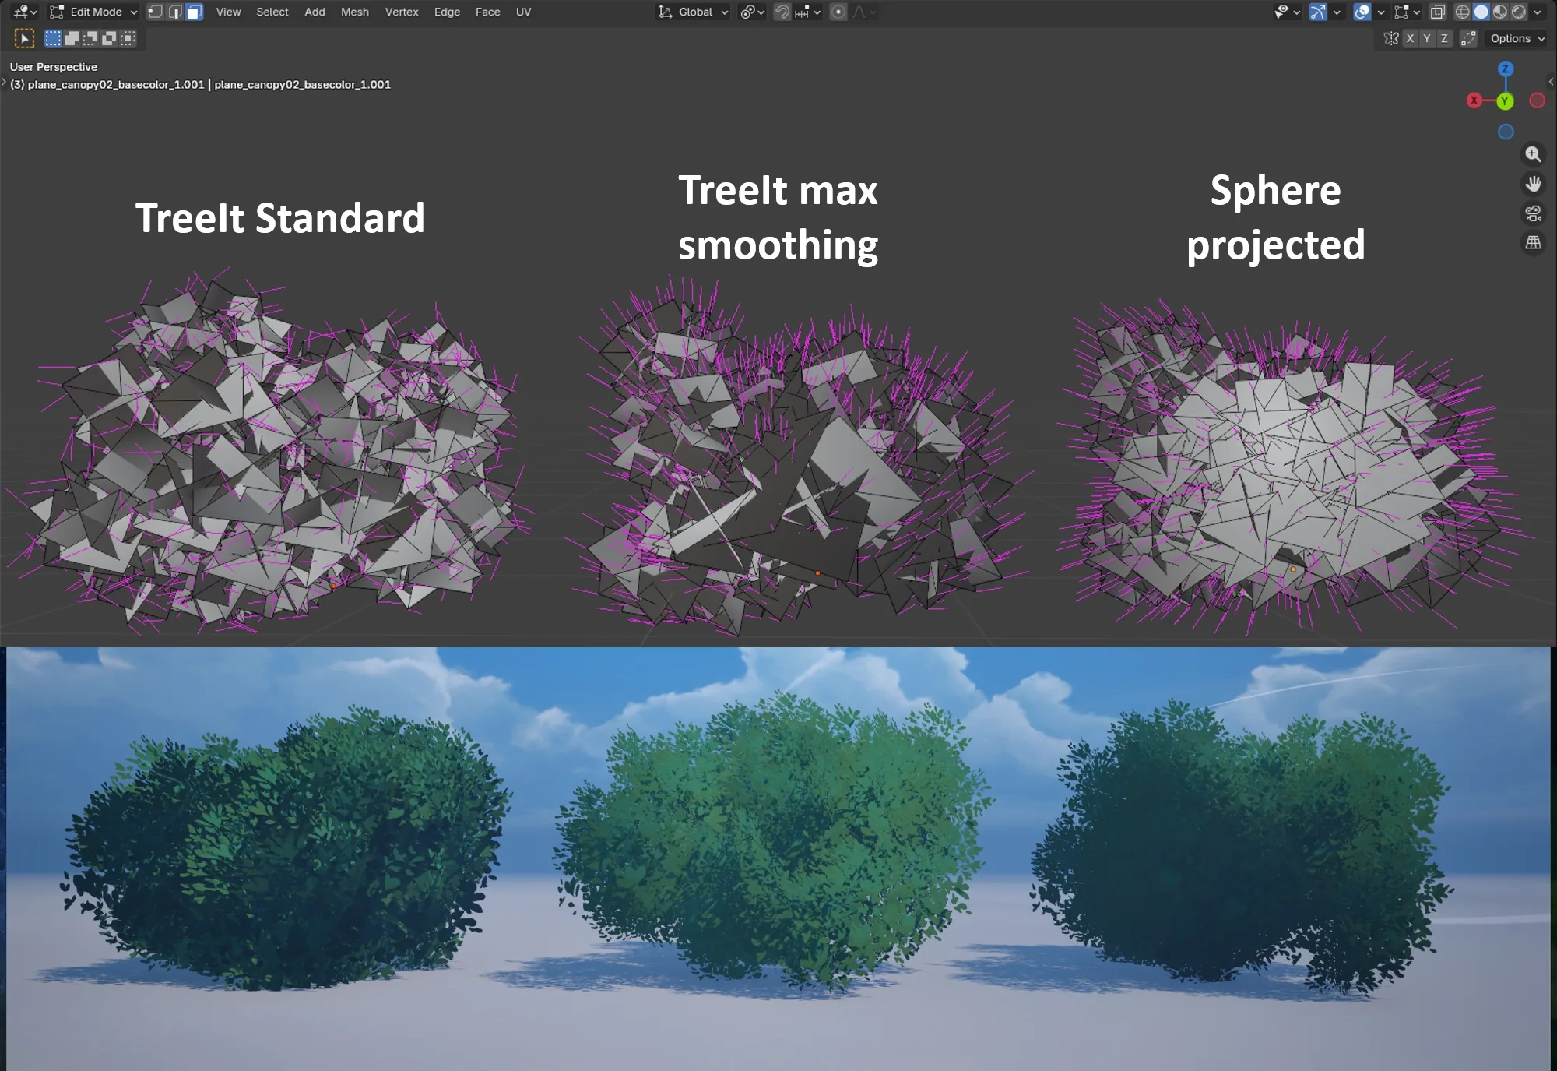The width and height of the screenshot is (1557, 1071).
Task: Switch to edge select mode
Action: click(175, 12)
